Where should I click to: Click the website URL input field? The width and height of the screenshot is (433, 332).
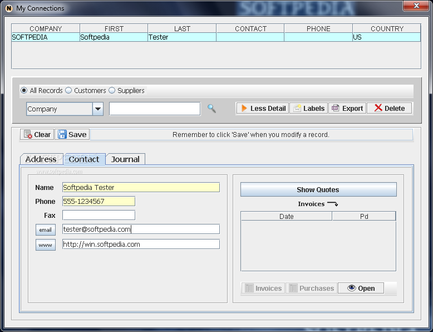[141, 245]
